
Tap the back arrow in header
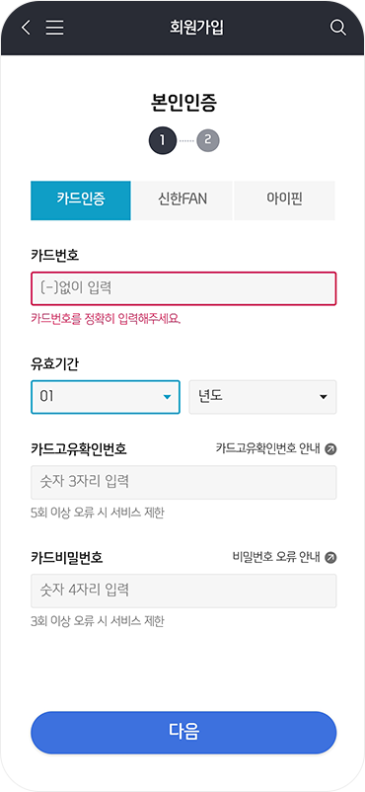26,28
